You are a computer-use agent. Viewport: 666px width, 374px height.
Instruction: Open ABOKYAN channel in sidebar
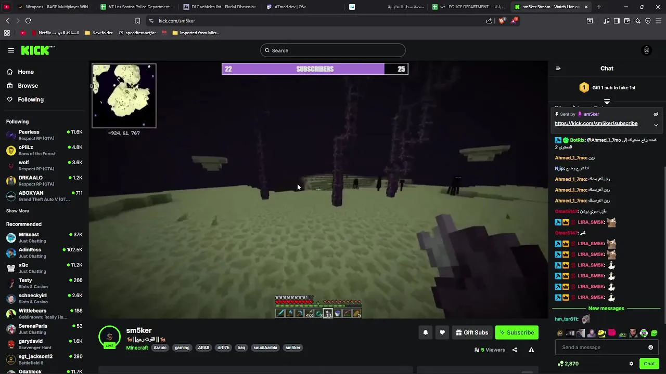[44, 196]
